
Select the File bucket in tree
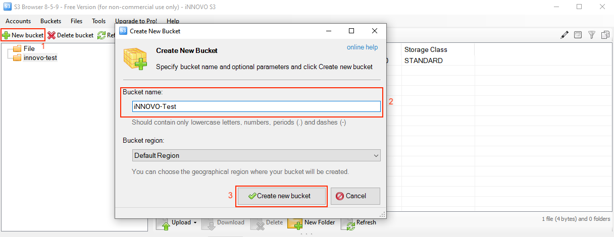pyautogui.click(x=29, y=48)
